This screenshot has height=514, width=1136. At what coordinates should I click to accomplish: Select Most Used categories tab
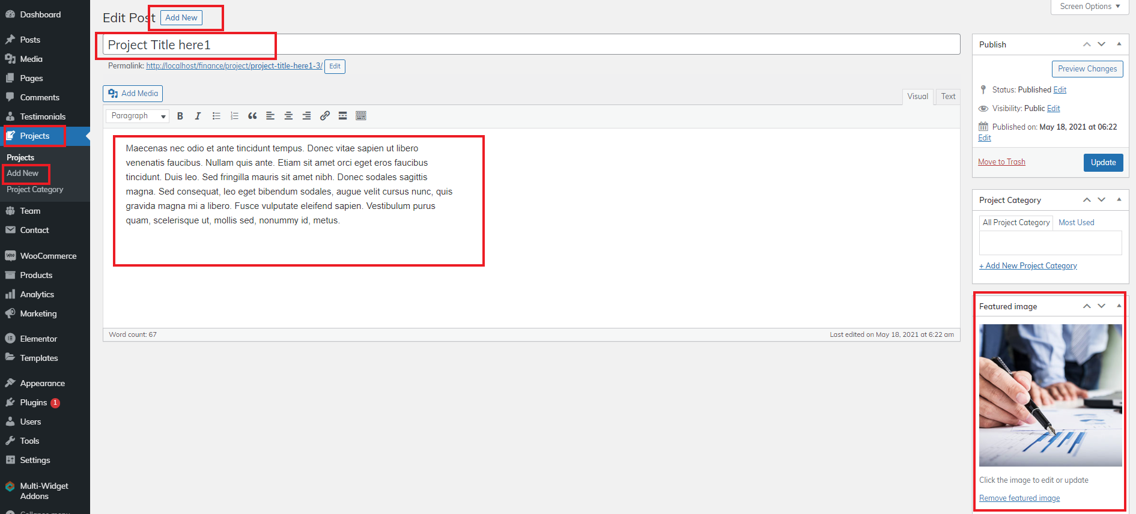coord(1076,223)
